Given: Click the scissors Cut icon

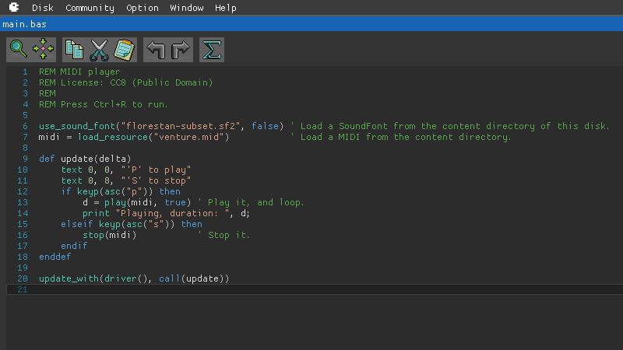Looking at the screenshot, I should pyautogui.click(x=99, y=51).
